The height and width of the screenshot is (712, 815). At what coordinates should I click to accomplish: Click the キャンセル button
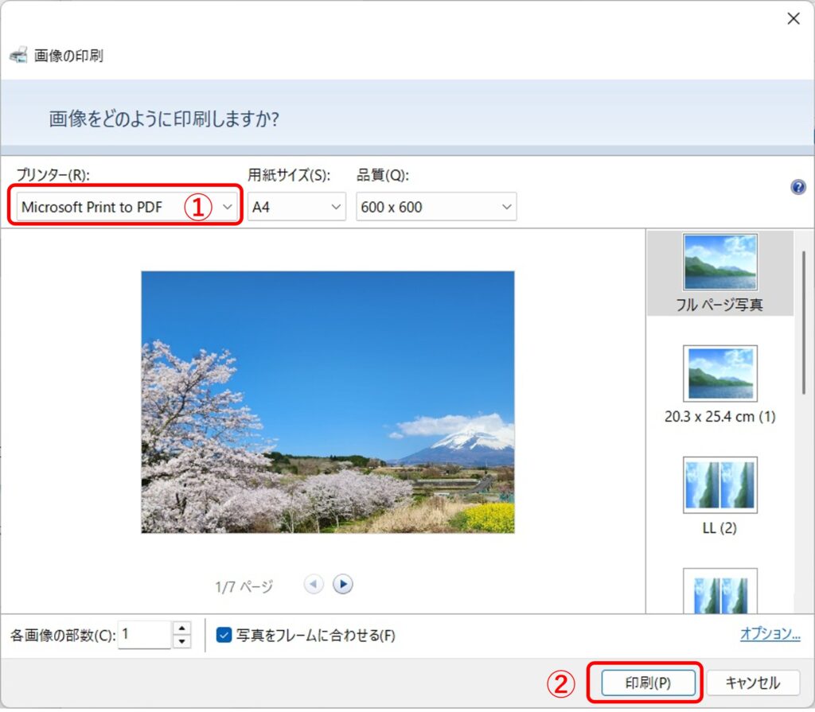(753, 683)
